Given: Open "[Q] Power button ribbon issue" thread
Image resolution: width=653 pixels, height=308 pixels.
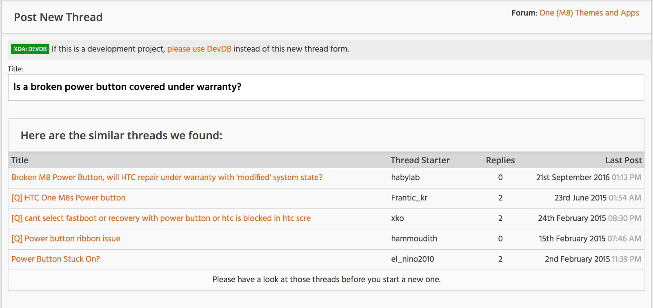Looking at the screenshot, I should pos(66,239).
